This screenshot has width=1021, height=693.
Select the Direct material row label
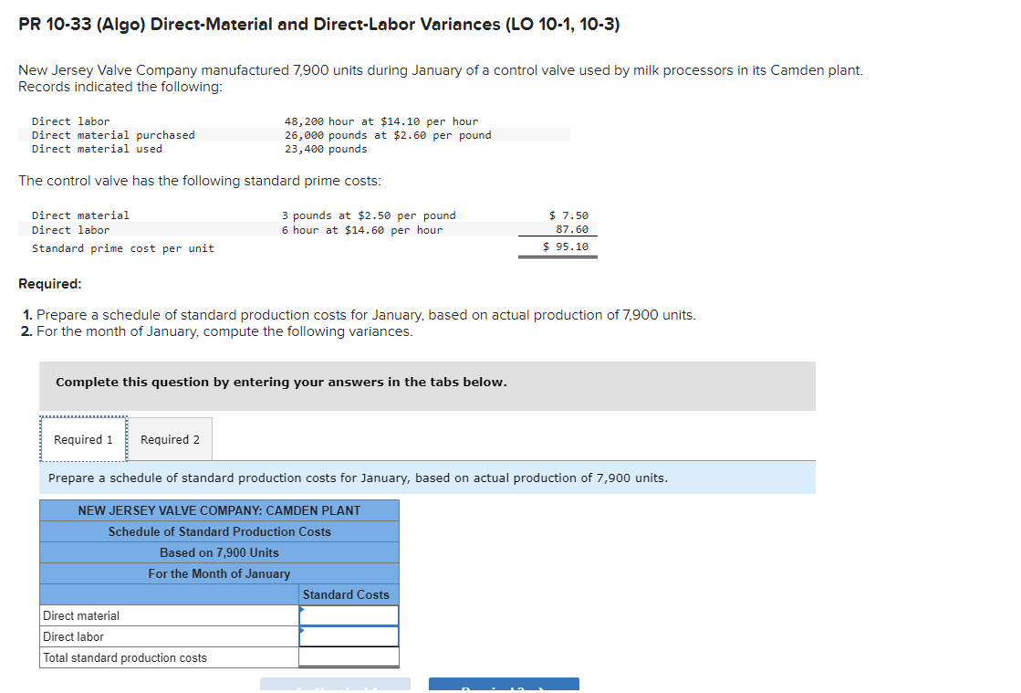78,614
